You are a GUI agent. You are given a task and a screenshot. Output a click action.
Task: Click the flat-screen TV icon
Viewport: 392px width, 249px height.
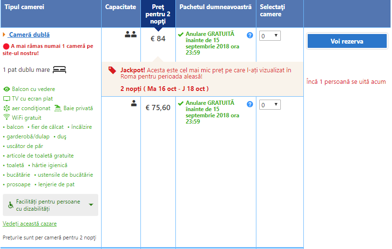tap(7, 99)
